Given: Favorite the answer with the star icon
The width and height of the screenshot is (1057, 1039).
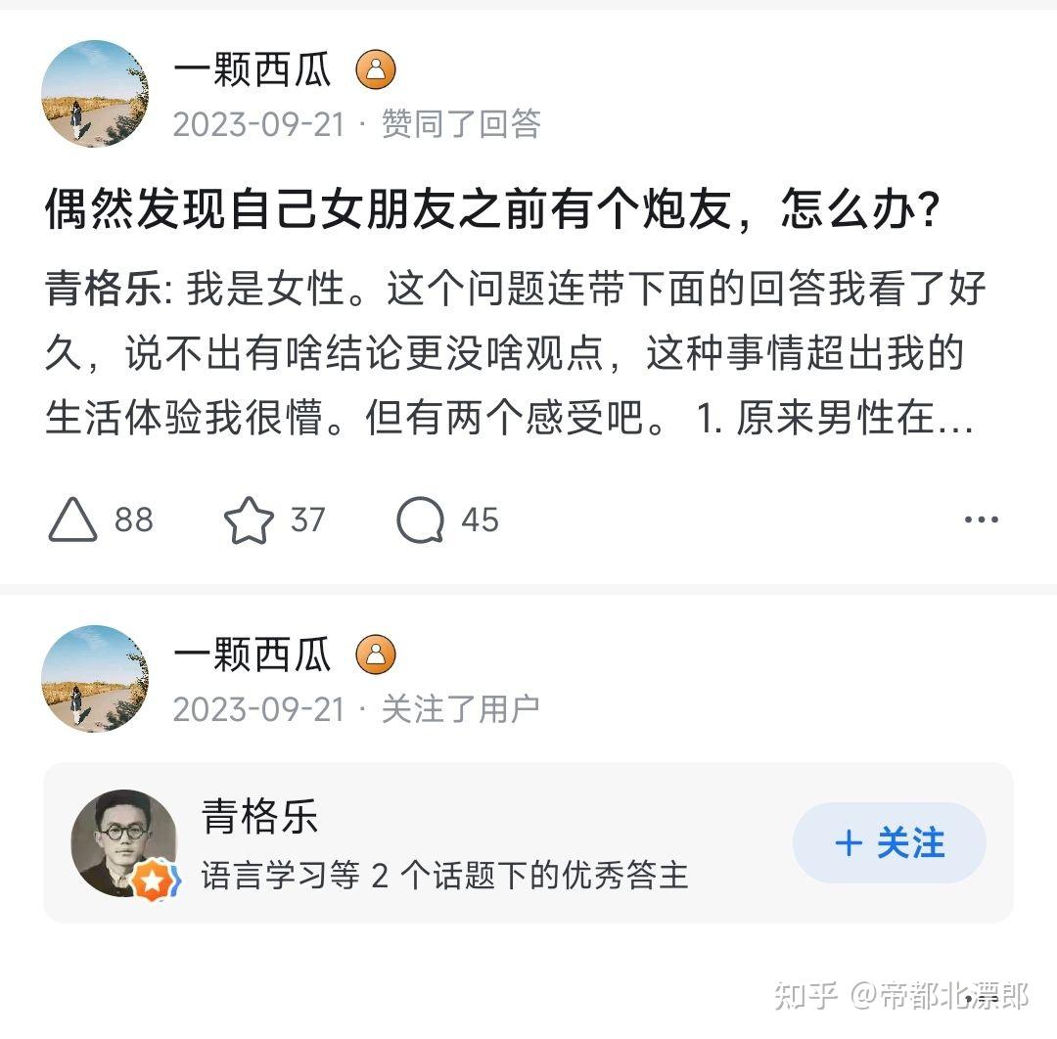Looking at the screenshot, I should pyautogui.click(x=249, y=519).
